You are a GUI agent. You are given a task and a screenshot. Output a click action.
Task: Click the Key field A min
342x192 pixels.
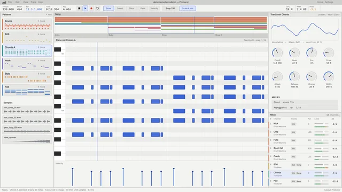[x=67, y=10]
